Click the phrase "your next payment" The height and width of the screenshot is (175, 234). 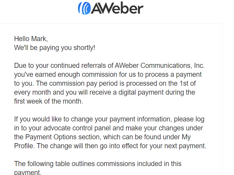pos(182,146)
